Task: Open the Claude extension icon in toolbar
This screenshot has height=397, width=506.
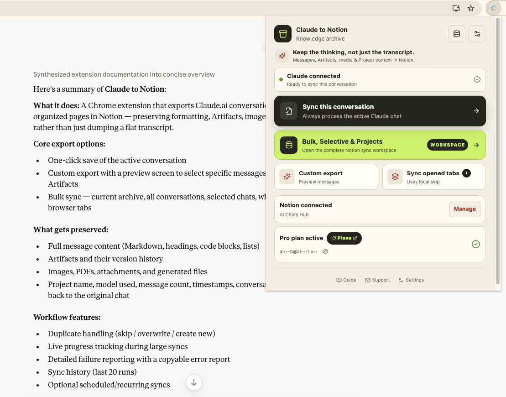Action: click(x=493, y=8)
